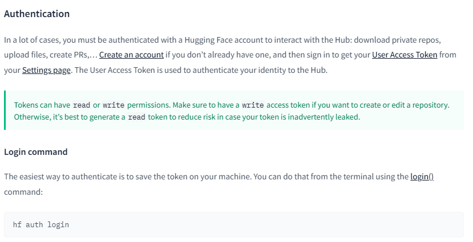This screenshot has width=473, height=242.
Task: Open the login() reference link
Action: tap(422, 177)
